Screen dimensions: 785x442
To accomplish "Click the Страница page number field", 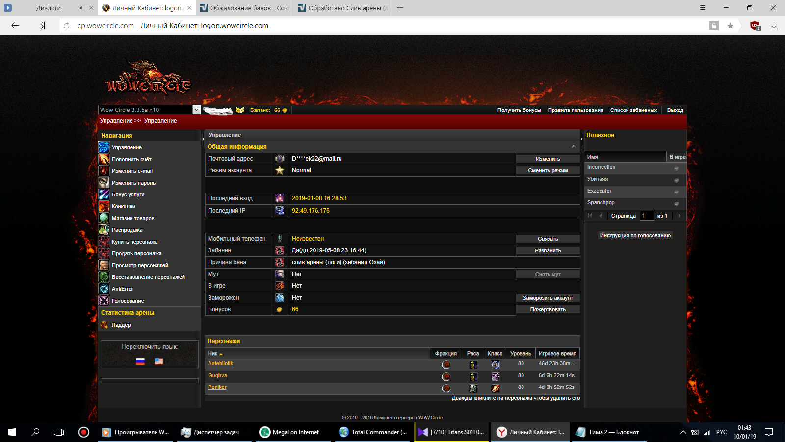I will (x=647, y=216).
